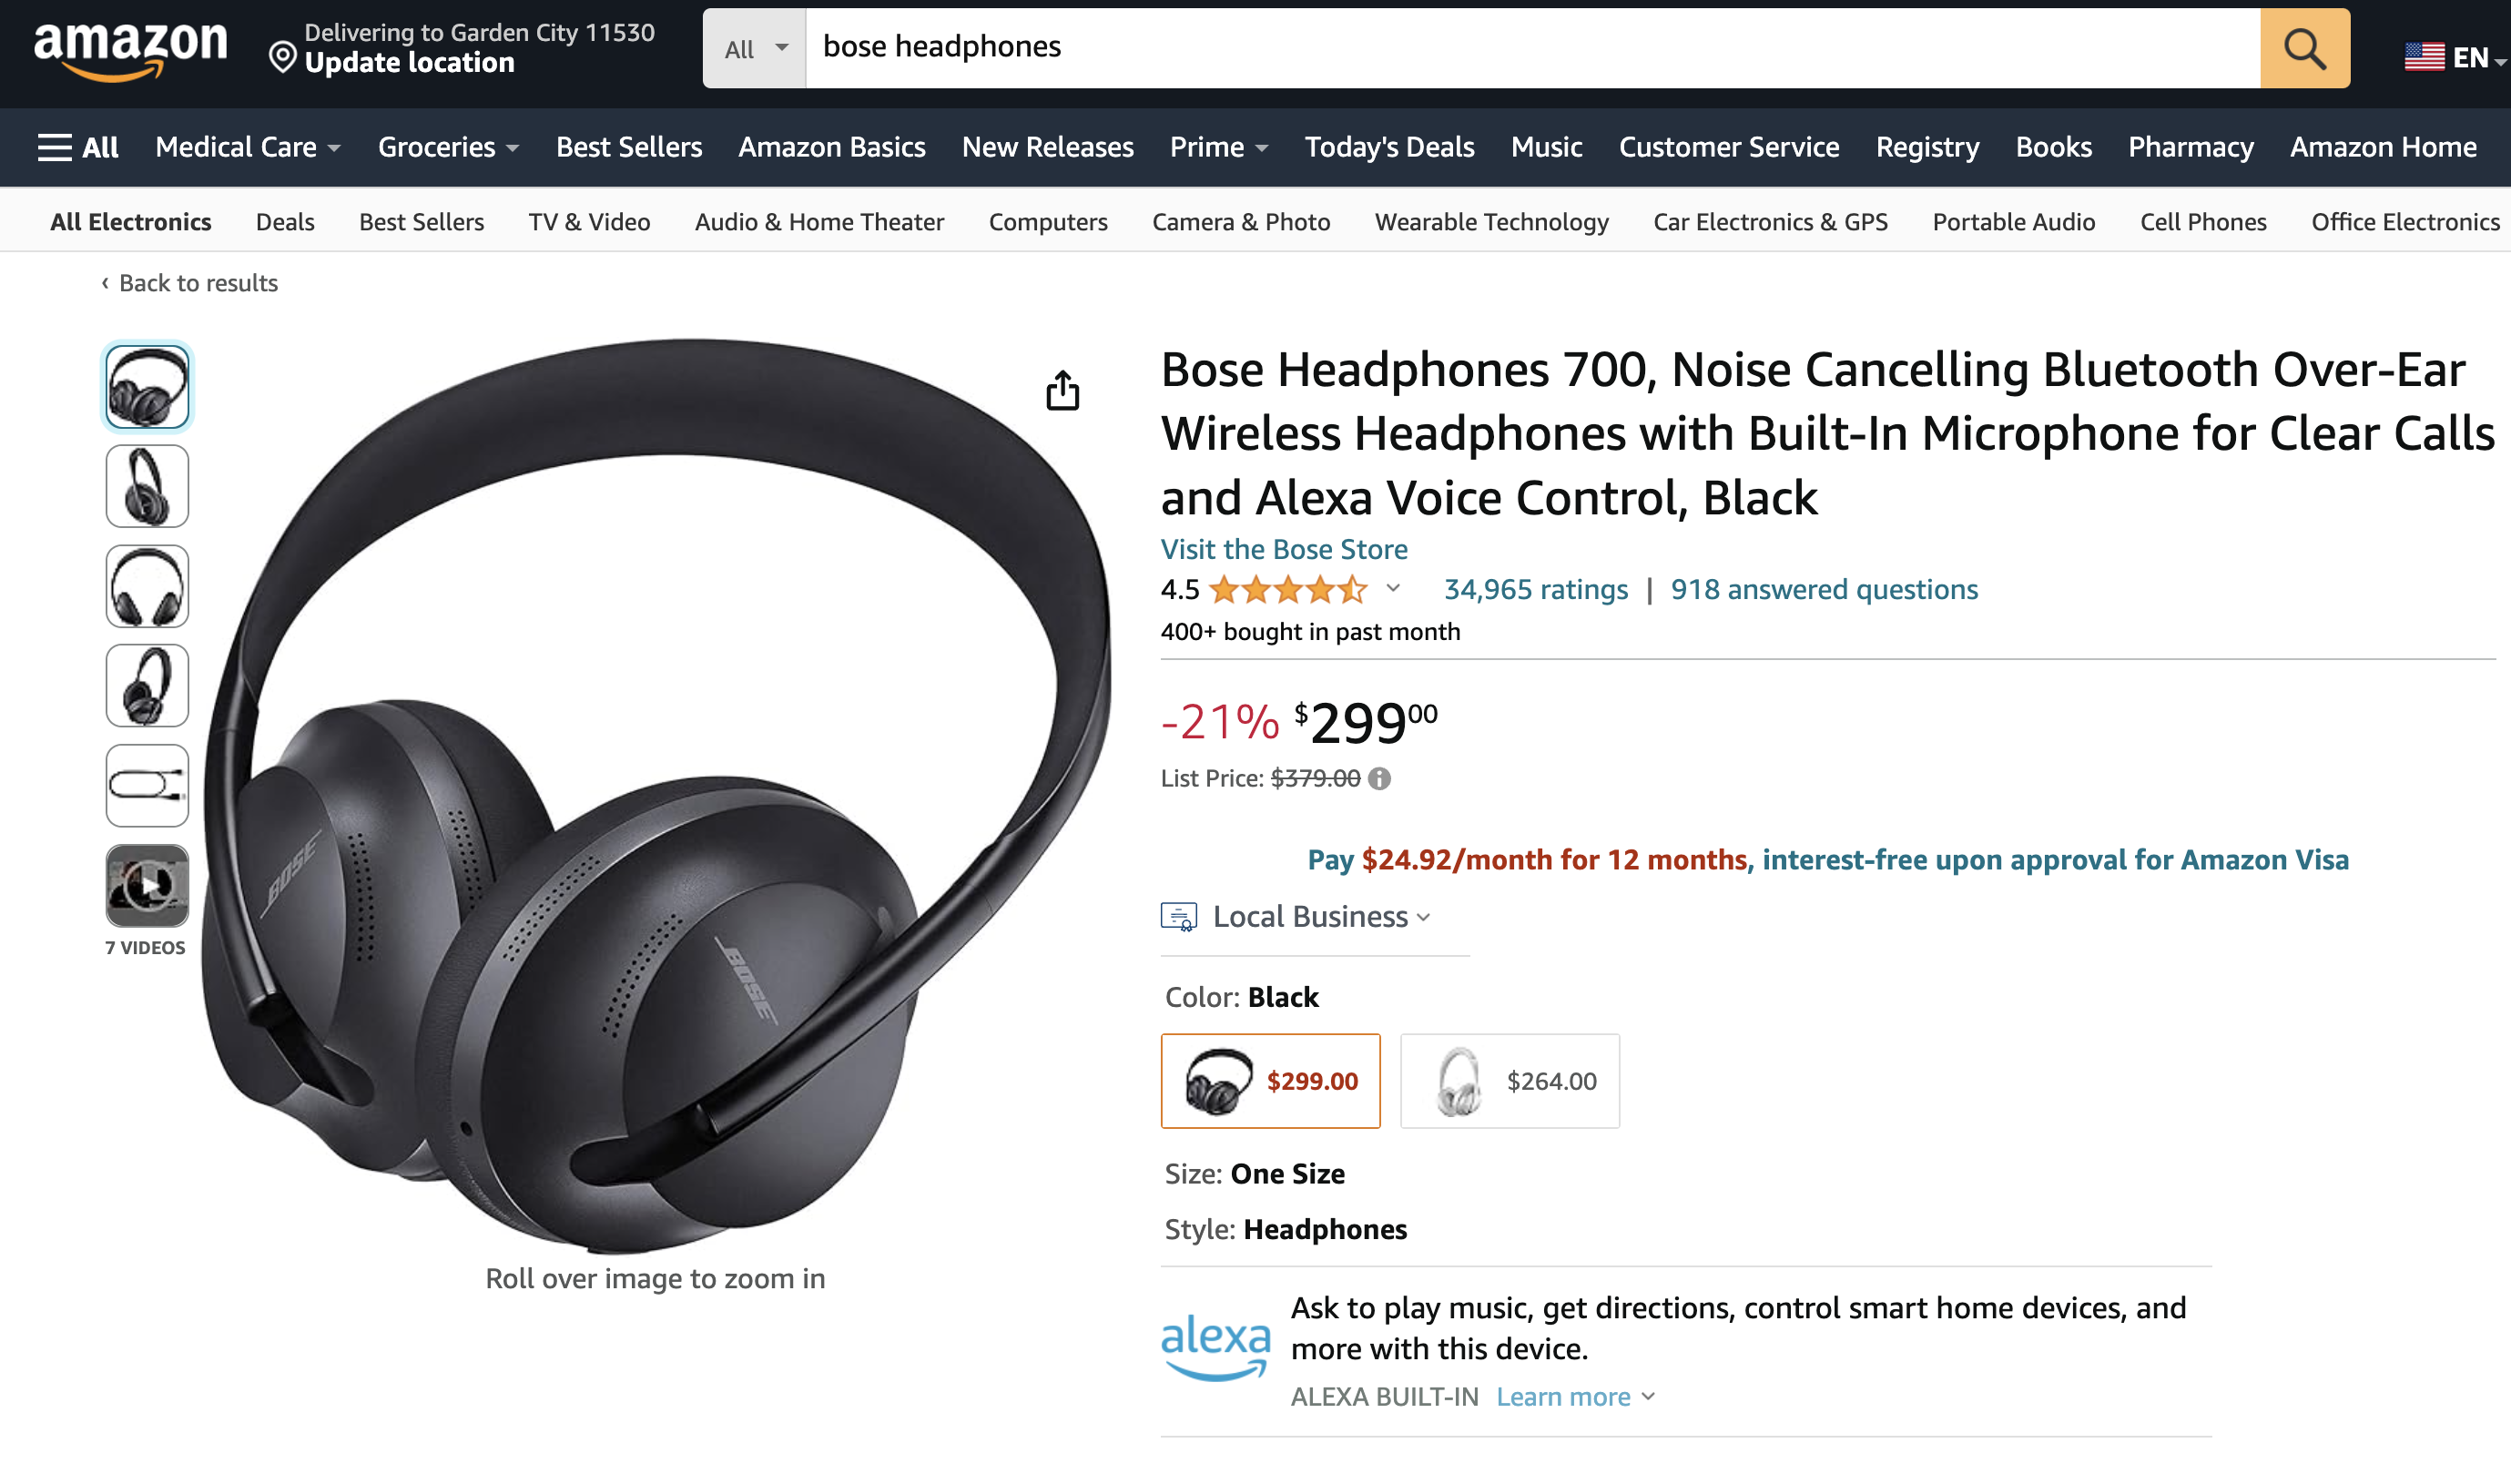2511x1484 pixels.
Task: Play the product video thumbnail
Action: tap(147, 885)
